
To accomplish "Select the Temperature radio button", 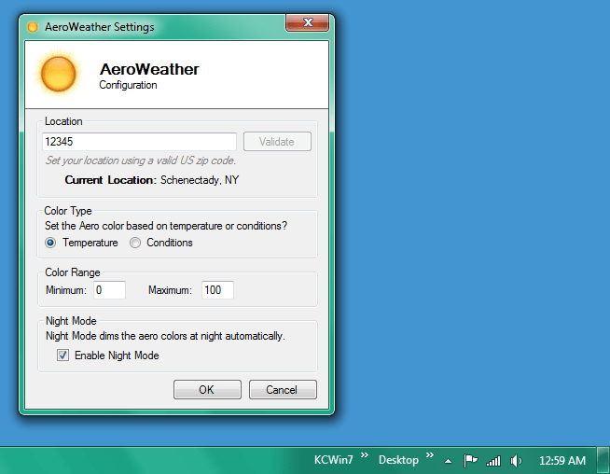I will tap(50, 243).
